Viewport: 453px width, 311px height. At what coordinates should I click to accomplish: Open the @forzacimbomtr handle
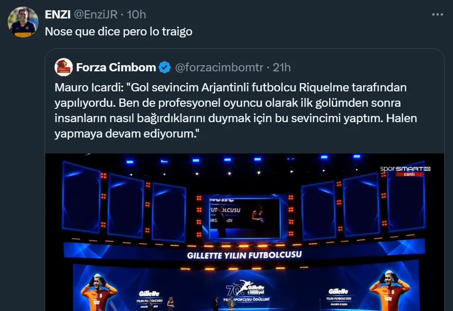219,67
